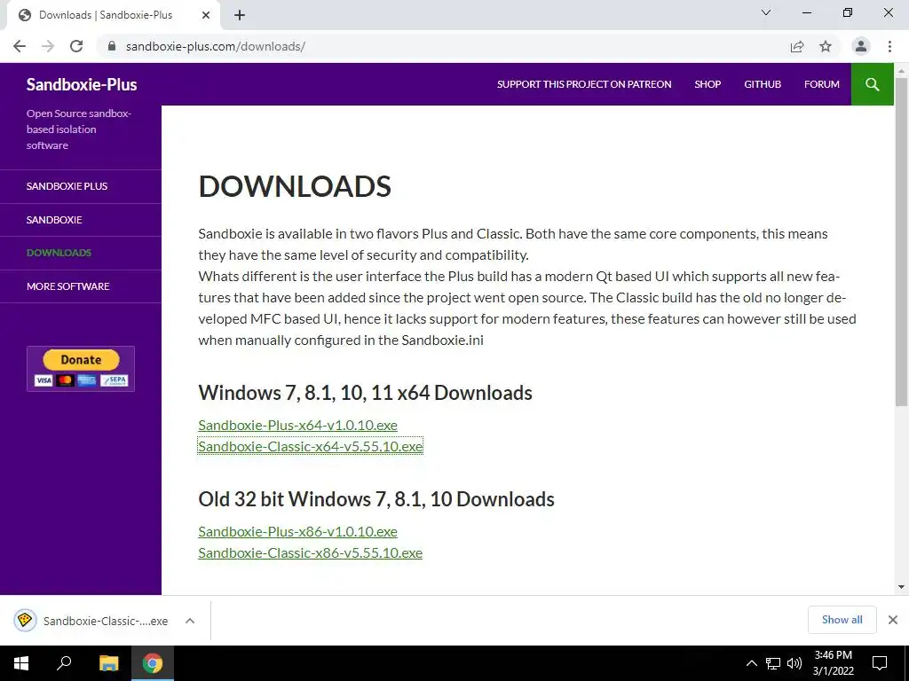
Task: Click the browser forward arrow
Action: pos(48,46)
